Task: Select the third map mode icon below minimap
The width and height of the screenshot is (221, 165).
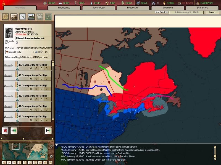Action: click(14, 163)
